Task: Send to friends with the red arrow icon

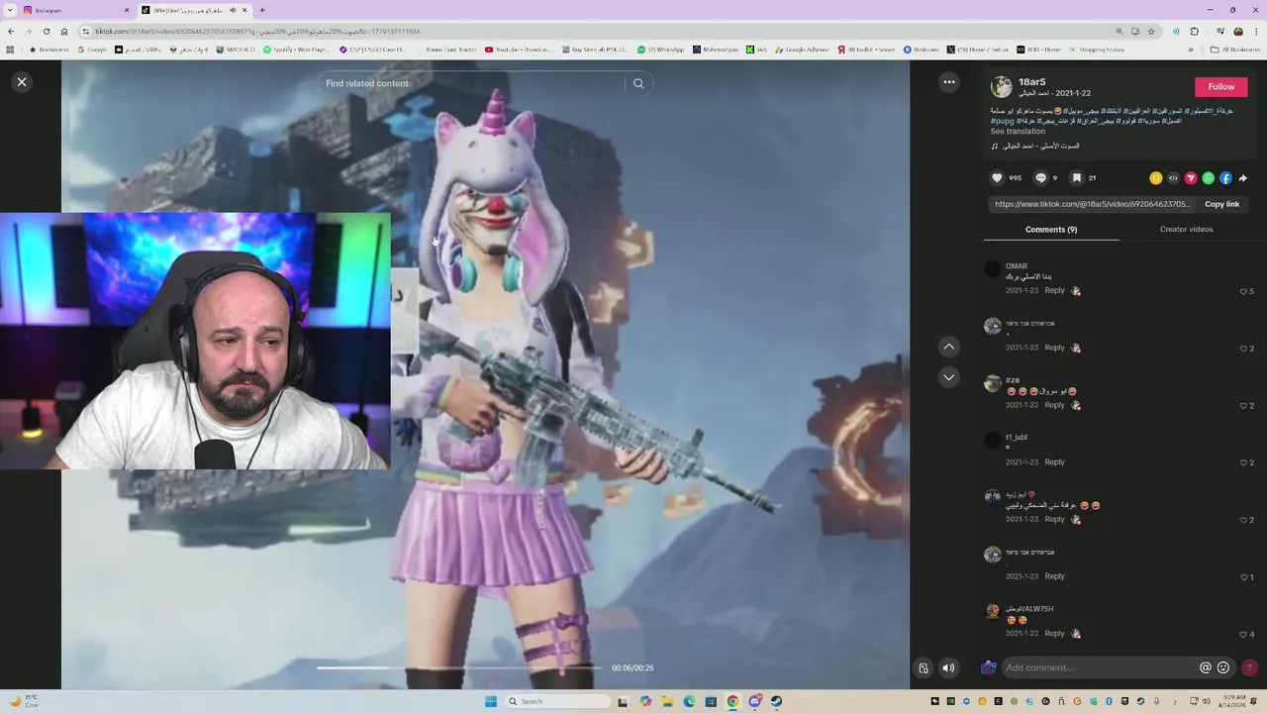Action: click(x=1191, y=178)
